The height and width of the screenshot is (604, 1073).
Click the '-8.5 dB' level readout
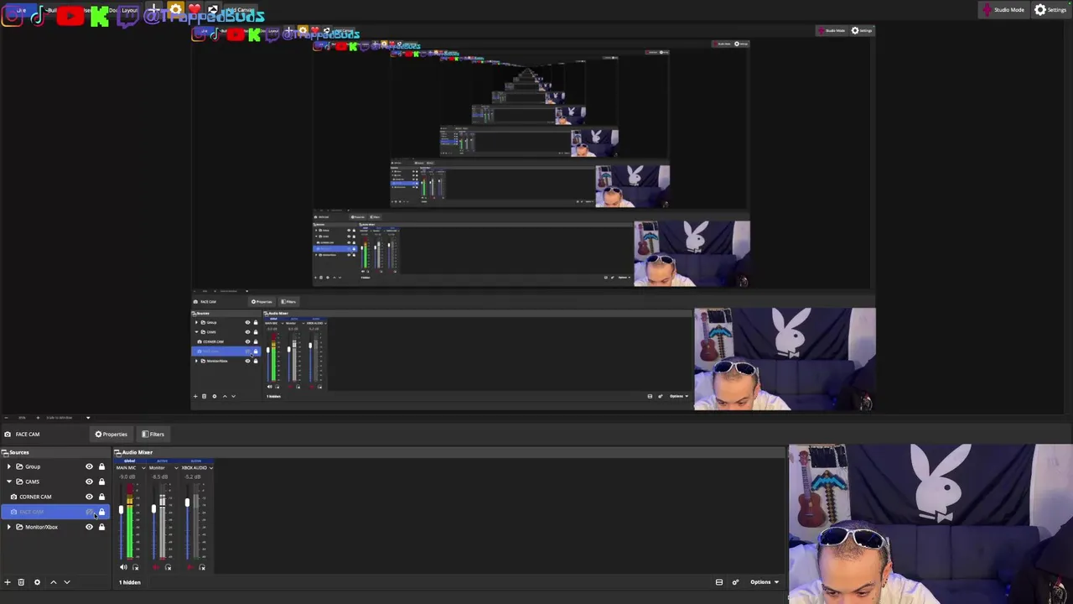click(160, 476)
